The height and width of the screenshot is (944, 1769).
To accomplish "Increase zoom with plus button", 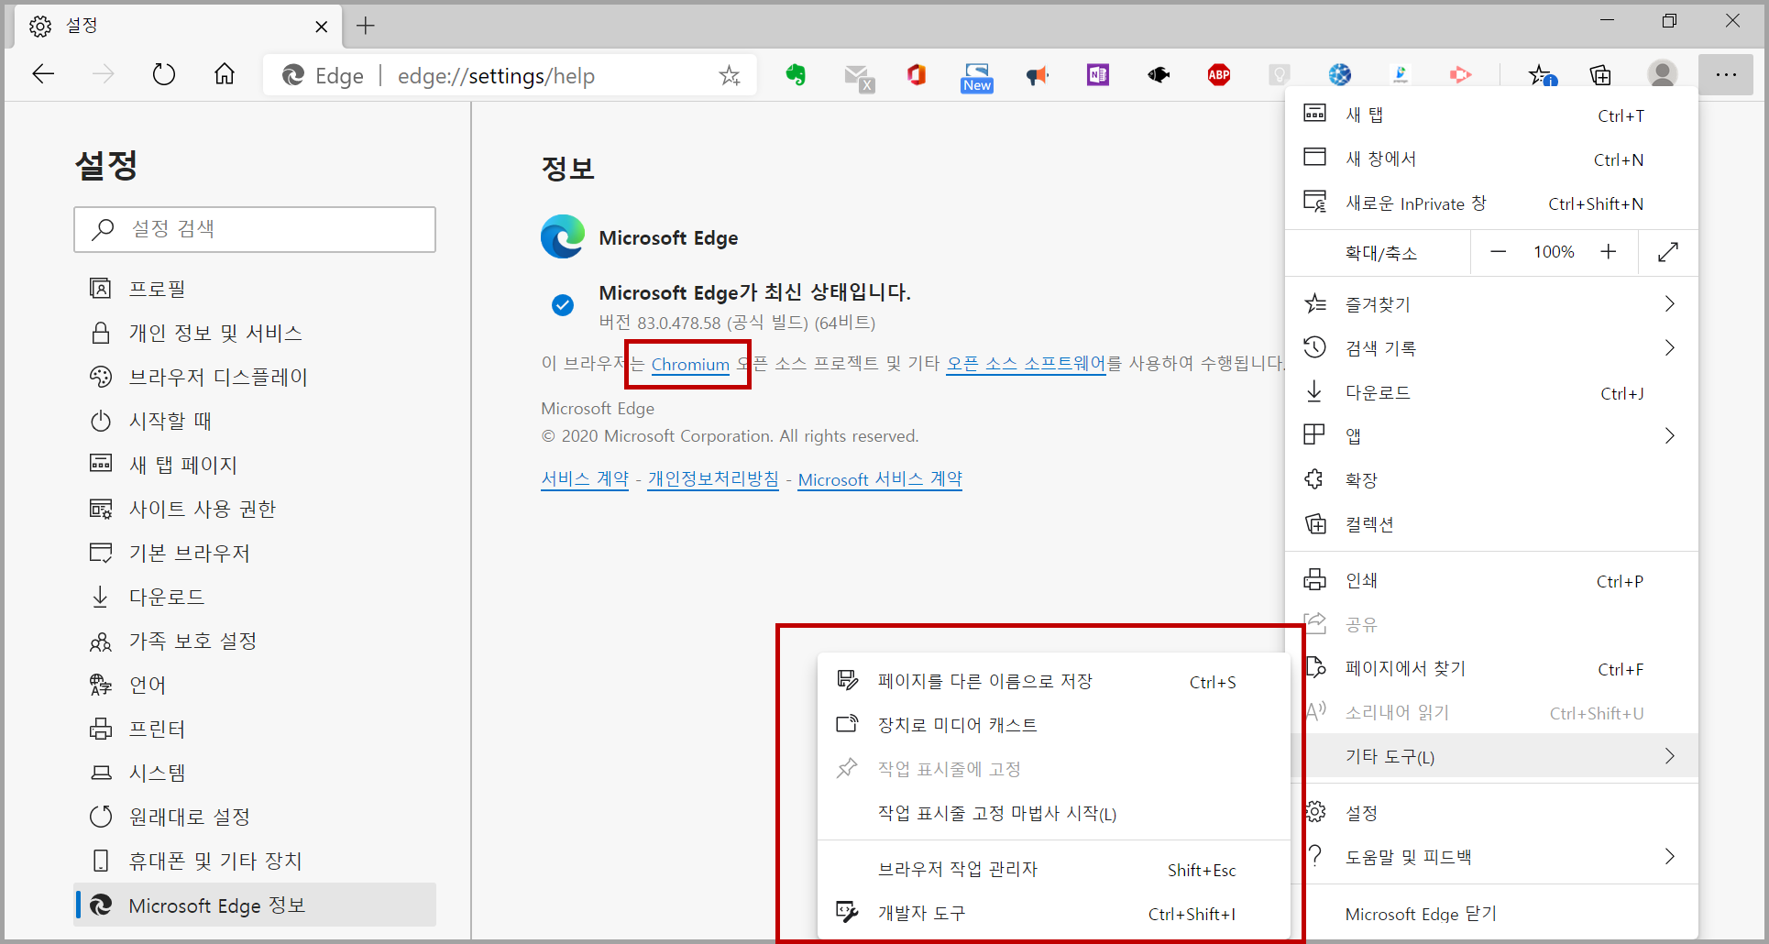I will tap(1609, 252).
